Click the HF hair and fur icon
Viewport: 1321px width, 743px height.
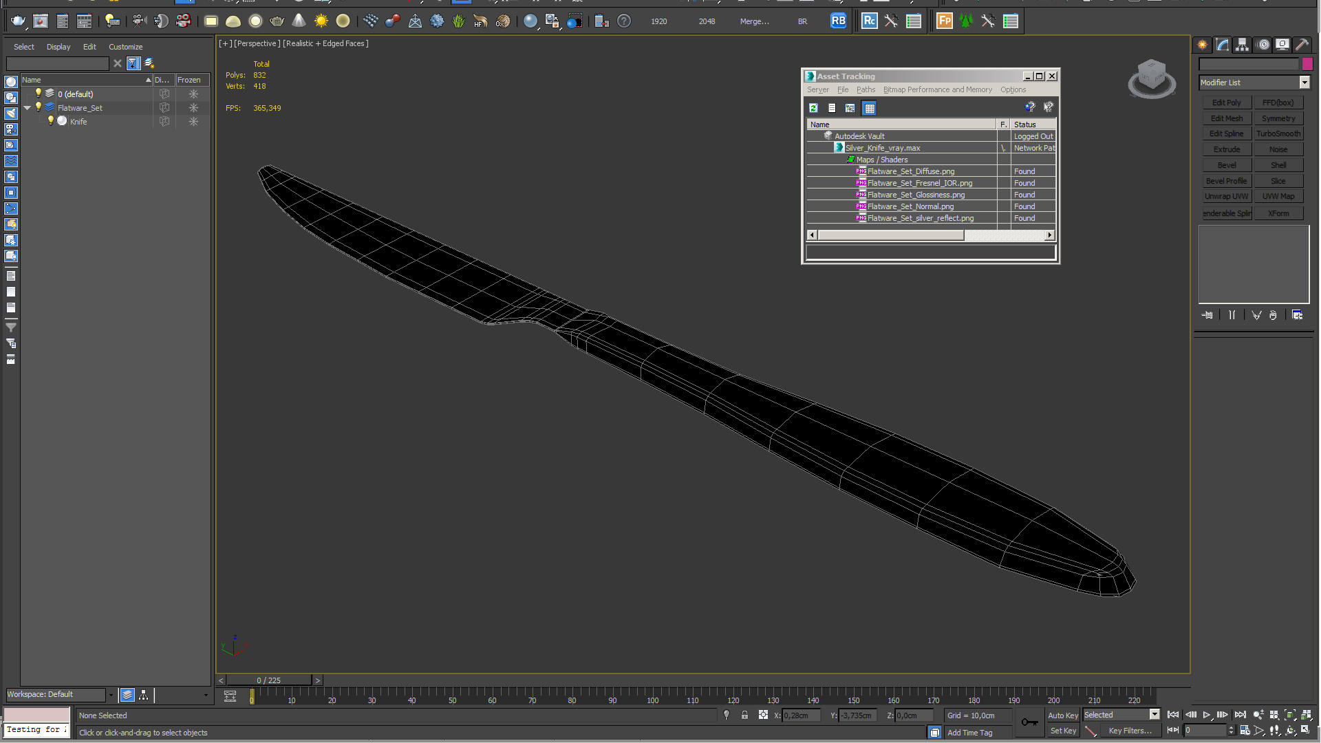pos(480,21)
